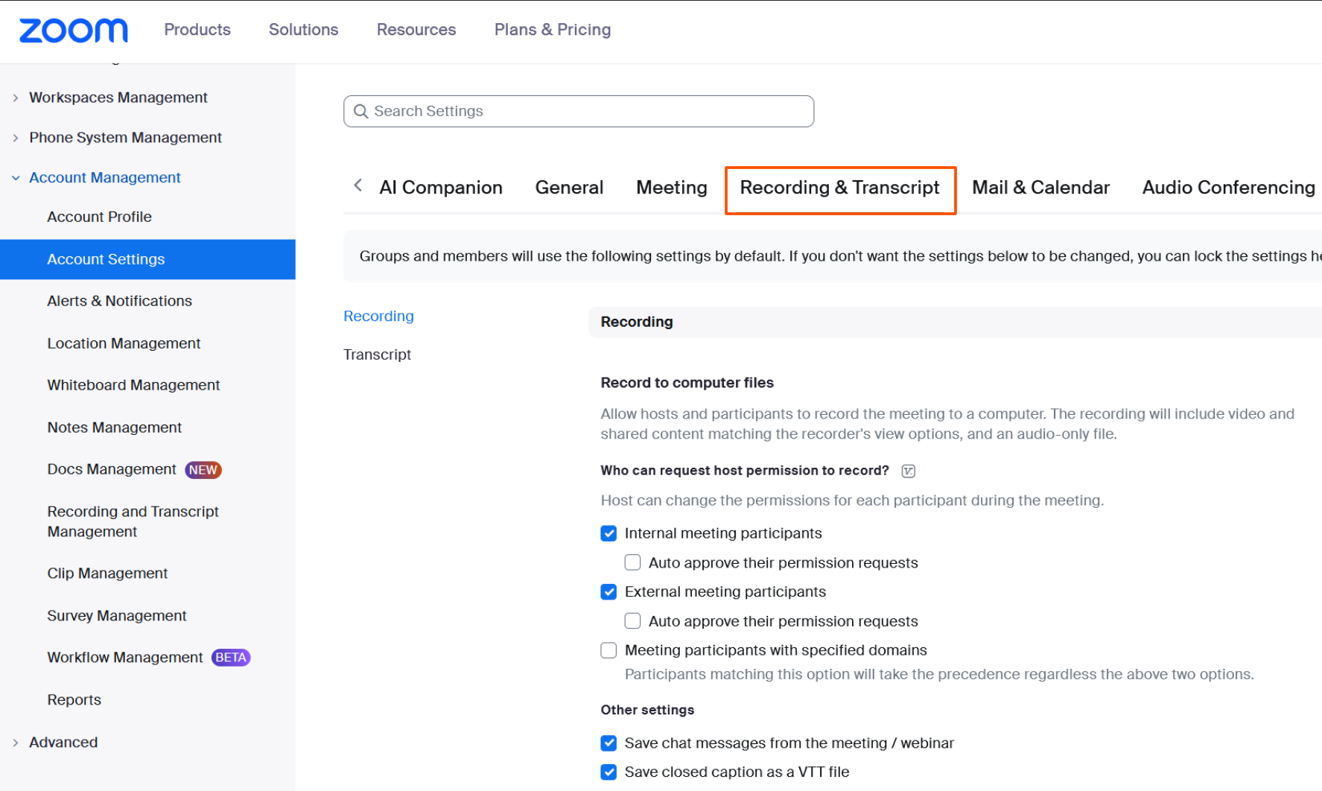The image size is (1322, 791).
Task: Click the info icon beside host permission question
Action: [x=908, y=471]
